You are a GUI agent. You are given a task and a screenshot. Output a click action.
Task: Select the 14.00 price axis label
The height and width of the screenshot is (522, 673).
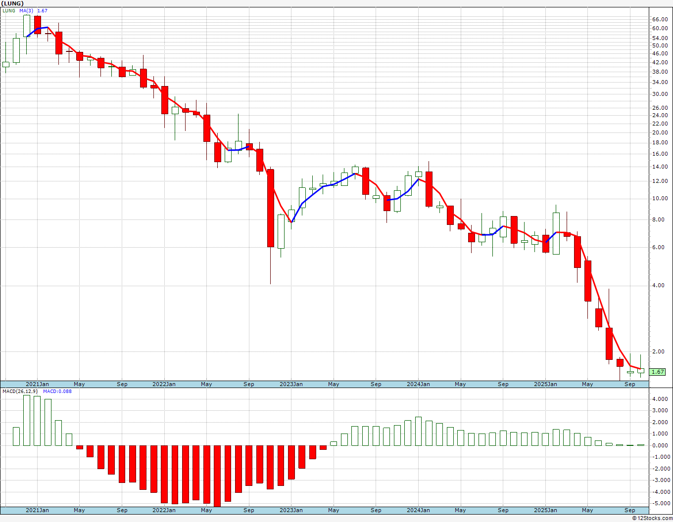(660, 167)
